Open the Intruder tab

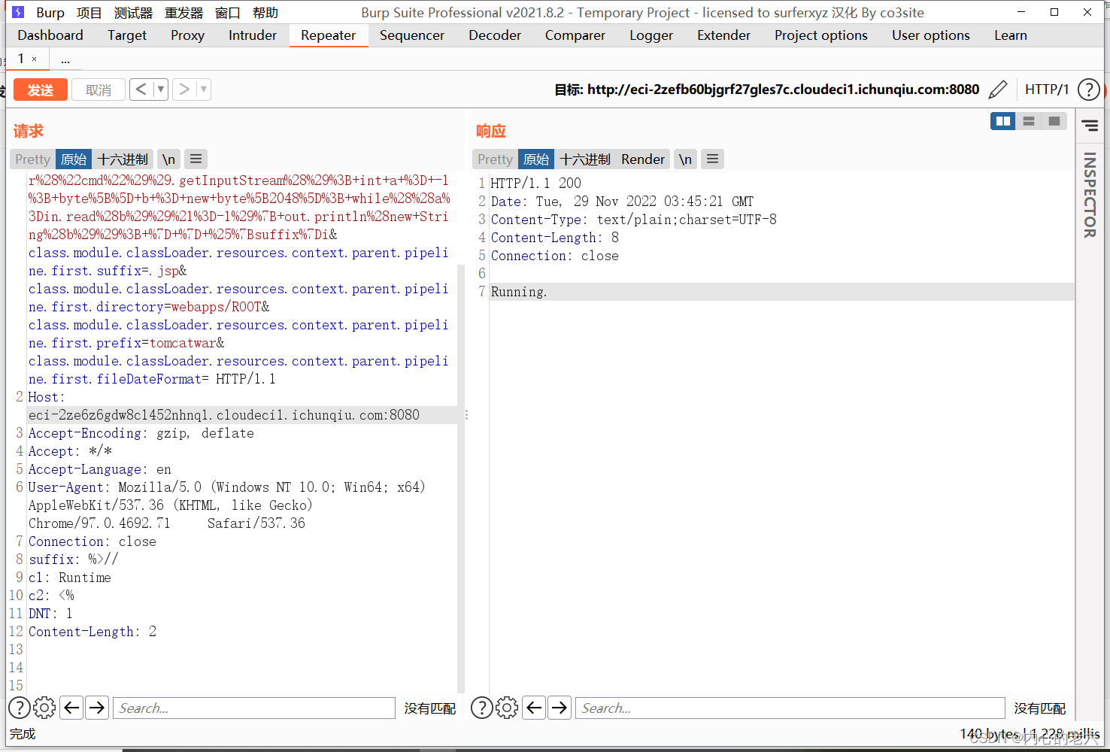(253, 35)
